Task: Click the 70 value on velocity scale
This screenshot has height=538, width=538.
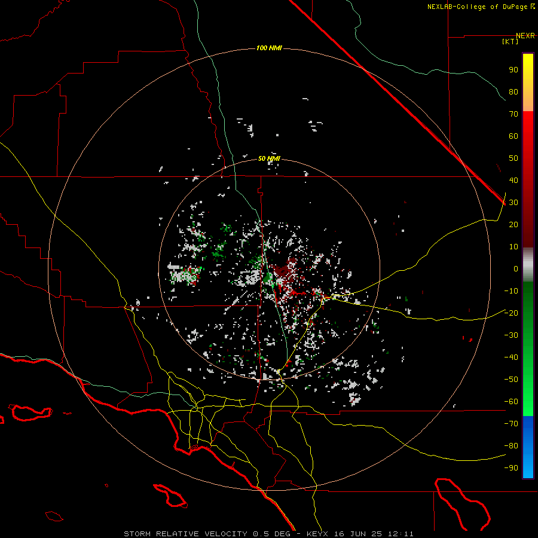Action: pos(513,114)
